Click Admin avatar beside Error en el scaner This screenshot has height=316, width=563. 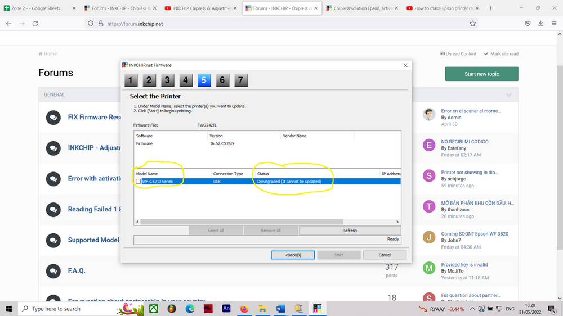click(x=428, y=114)
